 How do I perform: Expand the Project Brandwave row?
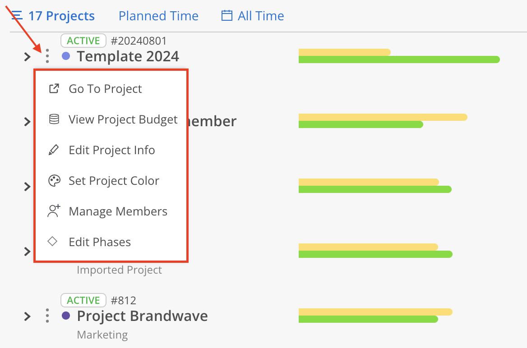click(x=28, y=316)
